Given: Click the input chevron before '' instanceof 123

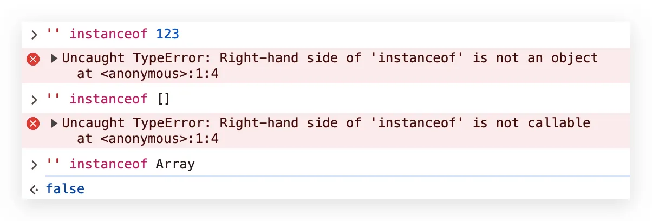Looking at the screenshot, I should pos(34,35).
